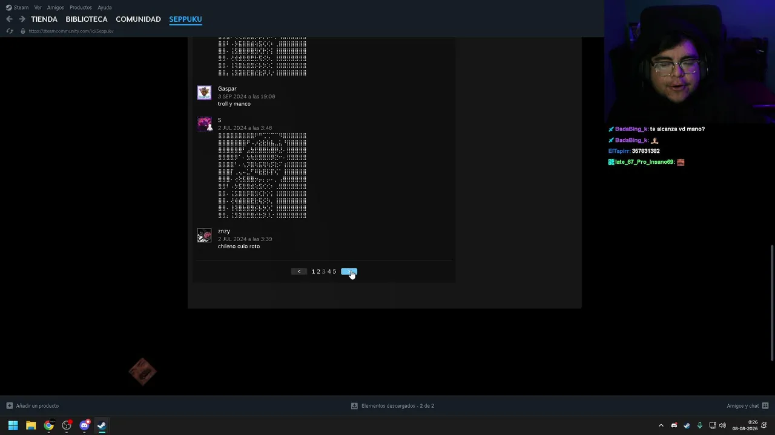The width and height of the screenshot is (775, 435).
Task: Open Google Chrome from taskbar
Action: click(48, 425)
